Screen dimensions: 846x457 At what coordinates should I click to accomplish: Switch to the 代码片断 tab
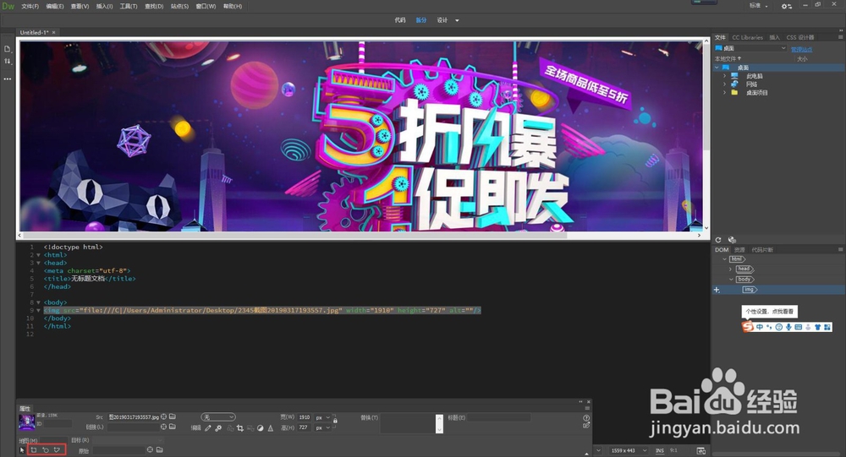coord(762,250)
